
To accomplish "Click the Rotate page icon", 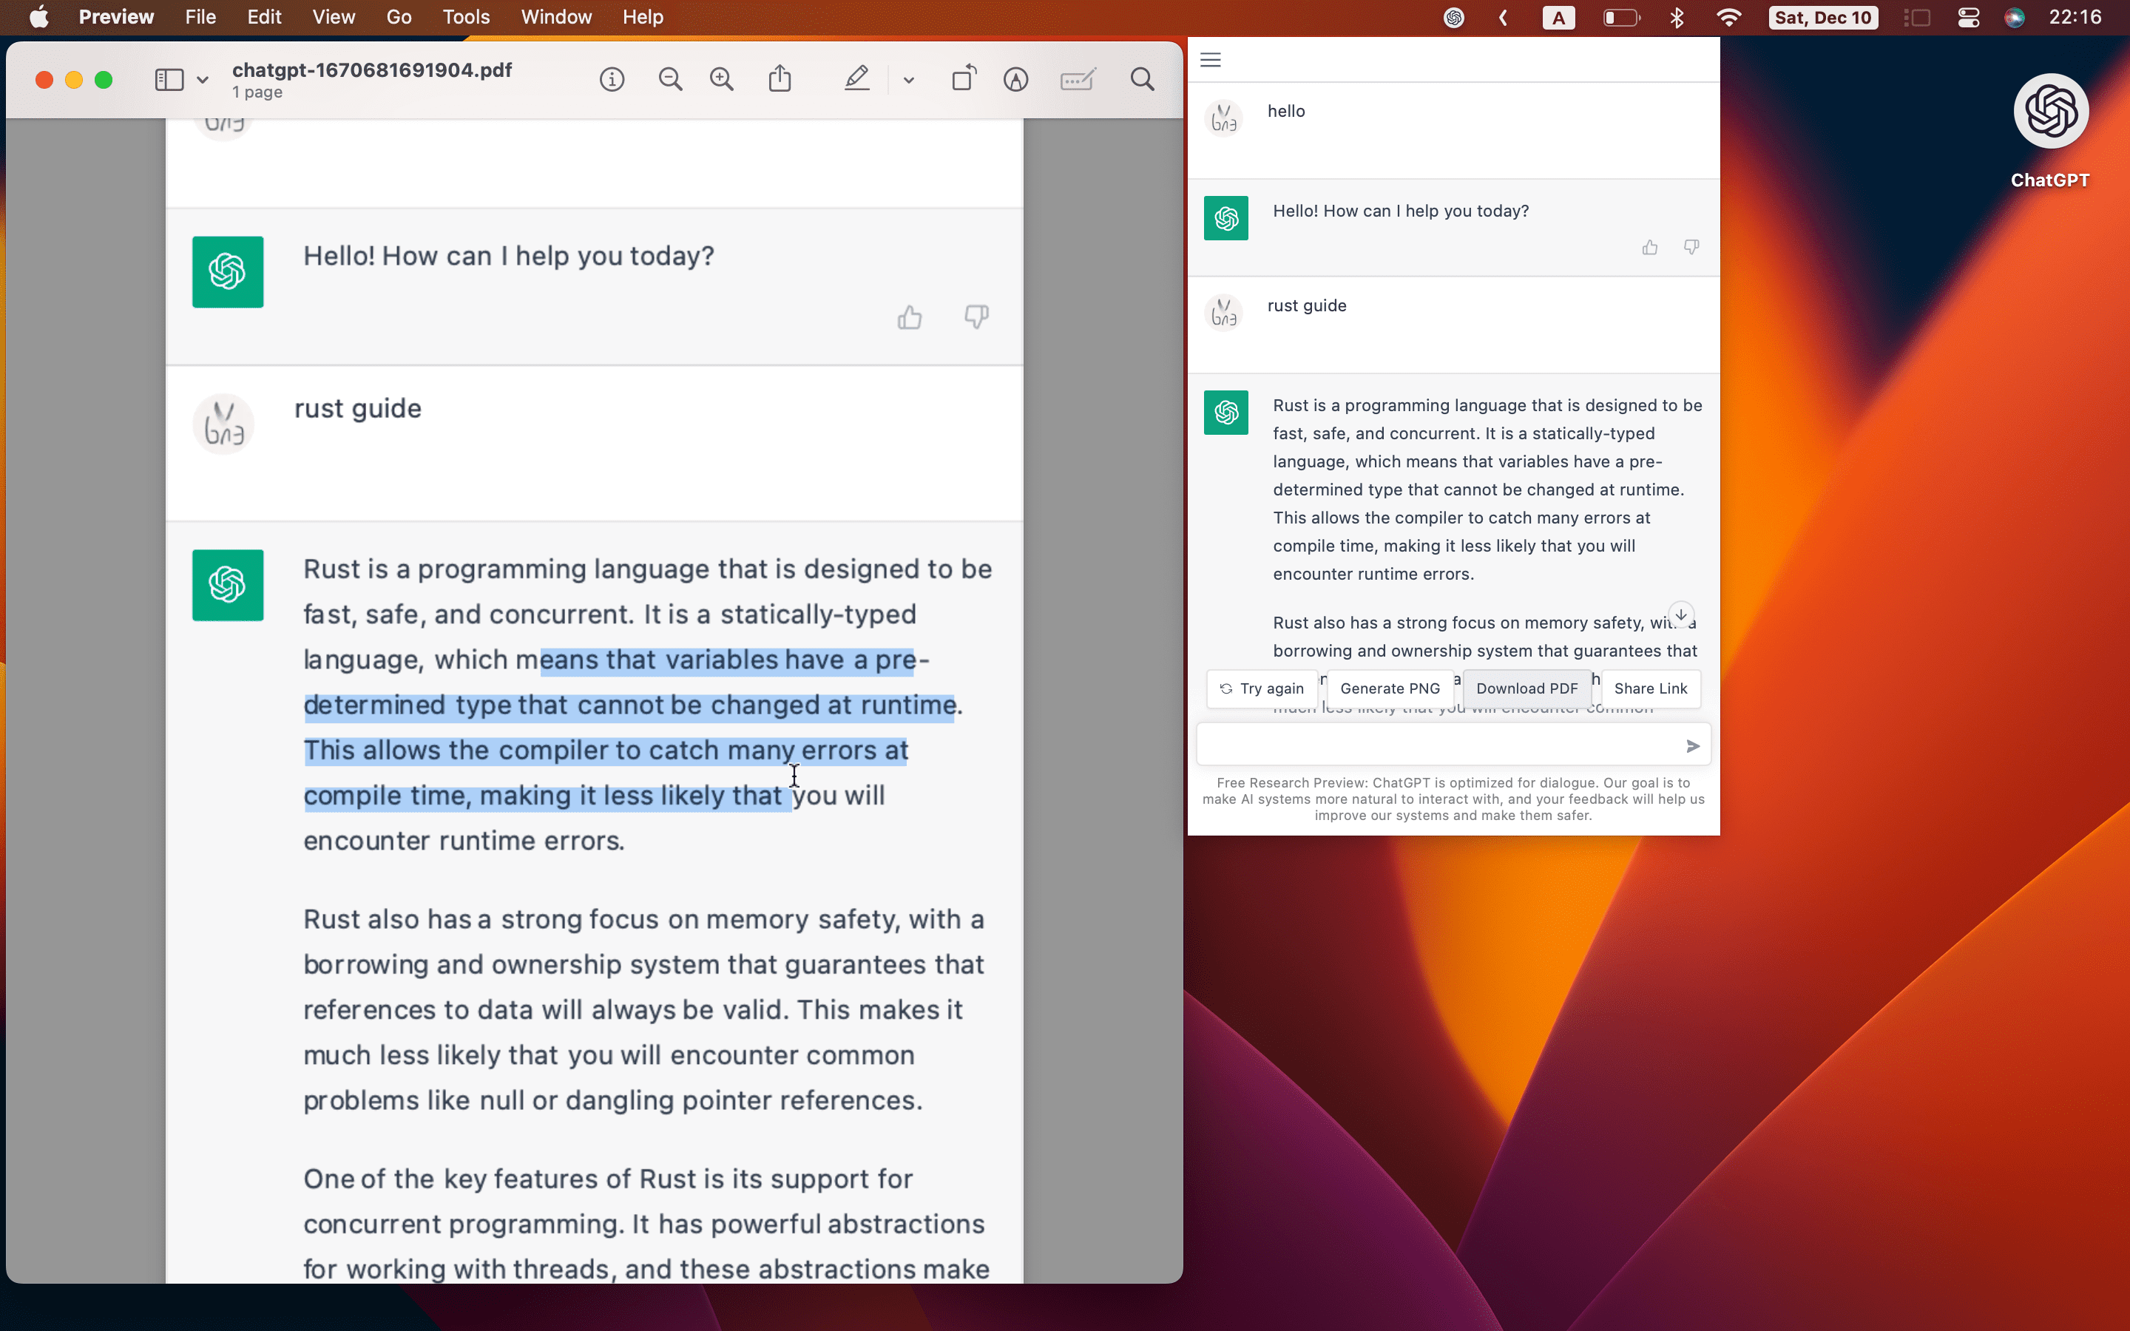I will [964, 79].
